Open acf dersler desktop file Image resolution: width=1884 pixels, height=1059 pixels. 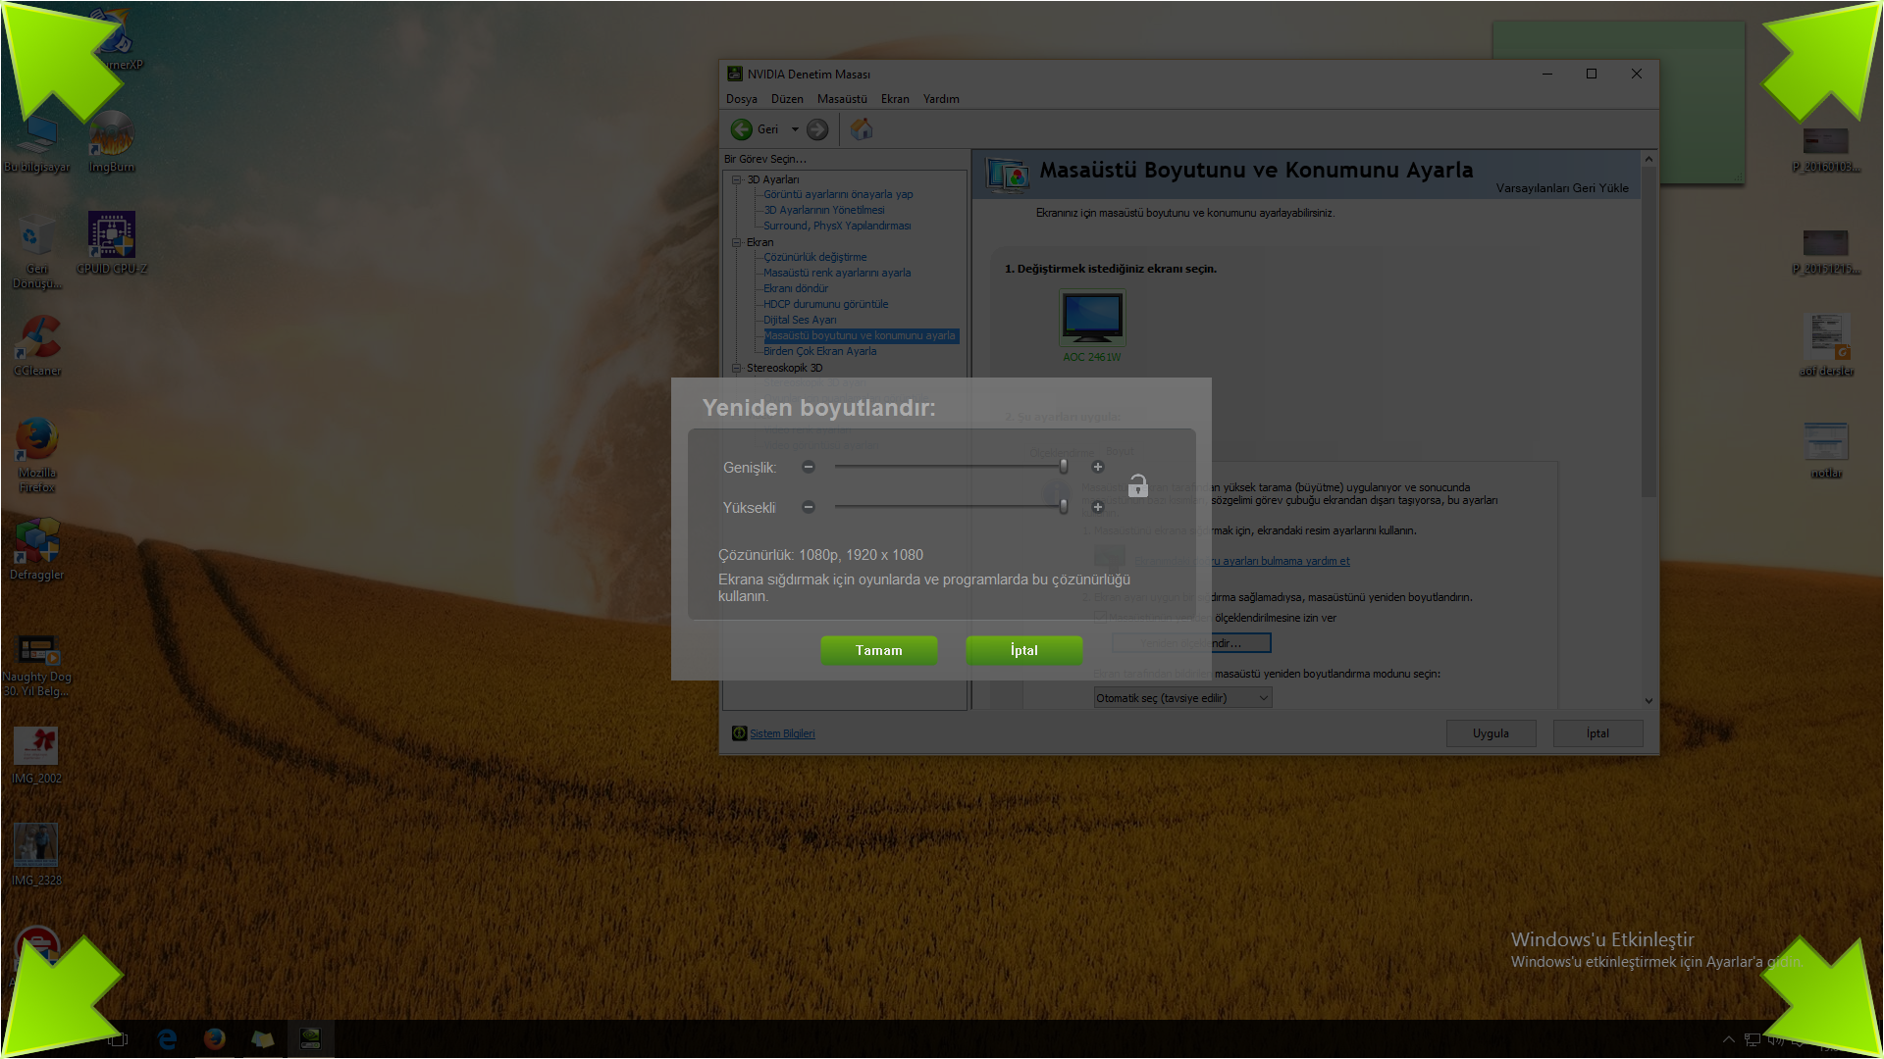point(1826,345)
